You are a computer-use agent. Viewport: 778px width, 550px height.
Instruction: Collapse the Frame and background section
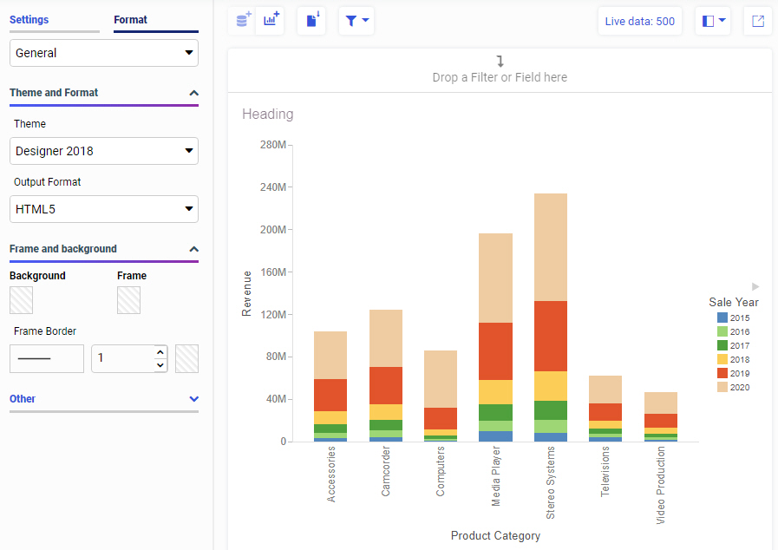pyautogui.click(x=193, y=249)
